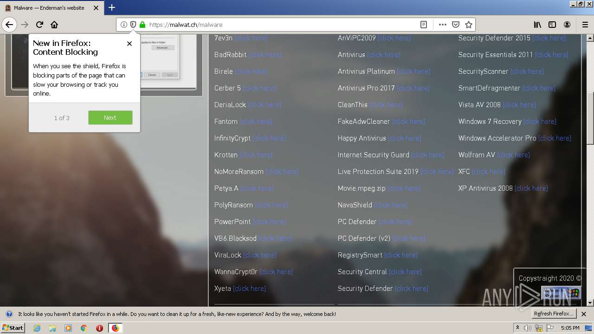Open Windows Explorer folder on taskbar
This screenshot has width=594, height=334.
click(52, 328)
